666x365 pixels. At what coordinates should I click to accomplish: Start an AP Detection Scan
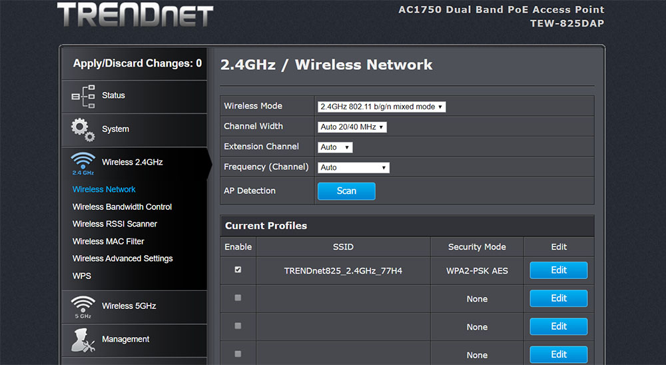click(x=346, y=191)
